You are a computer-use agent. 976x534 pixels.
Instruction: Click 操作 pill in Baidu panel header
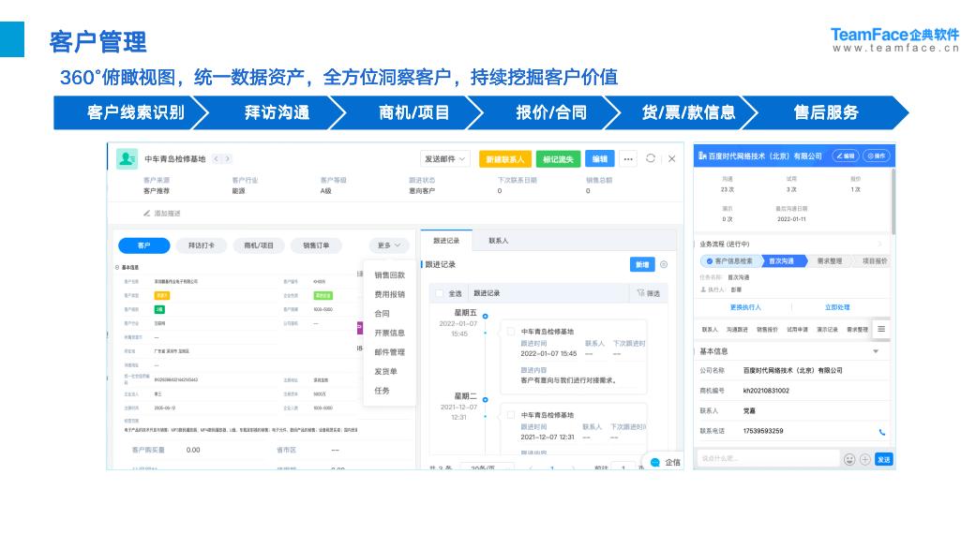tap(877, 156)
